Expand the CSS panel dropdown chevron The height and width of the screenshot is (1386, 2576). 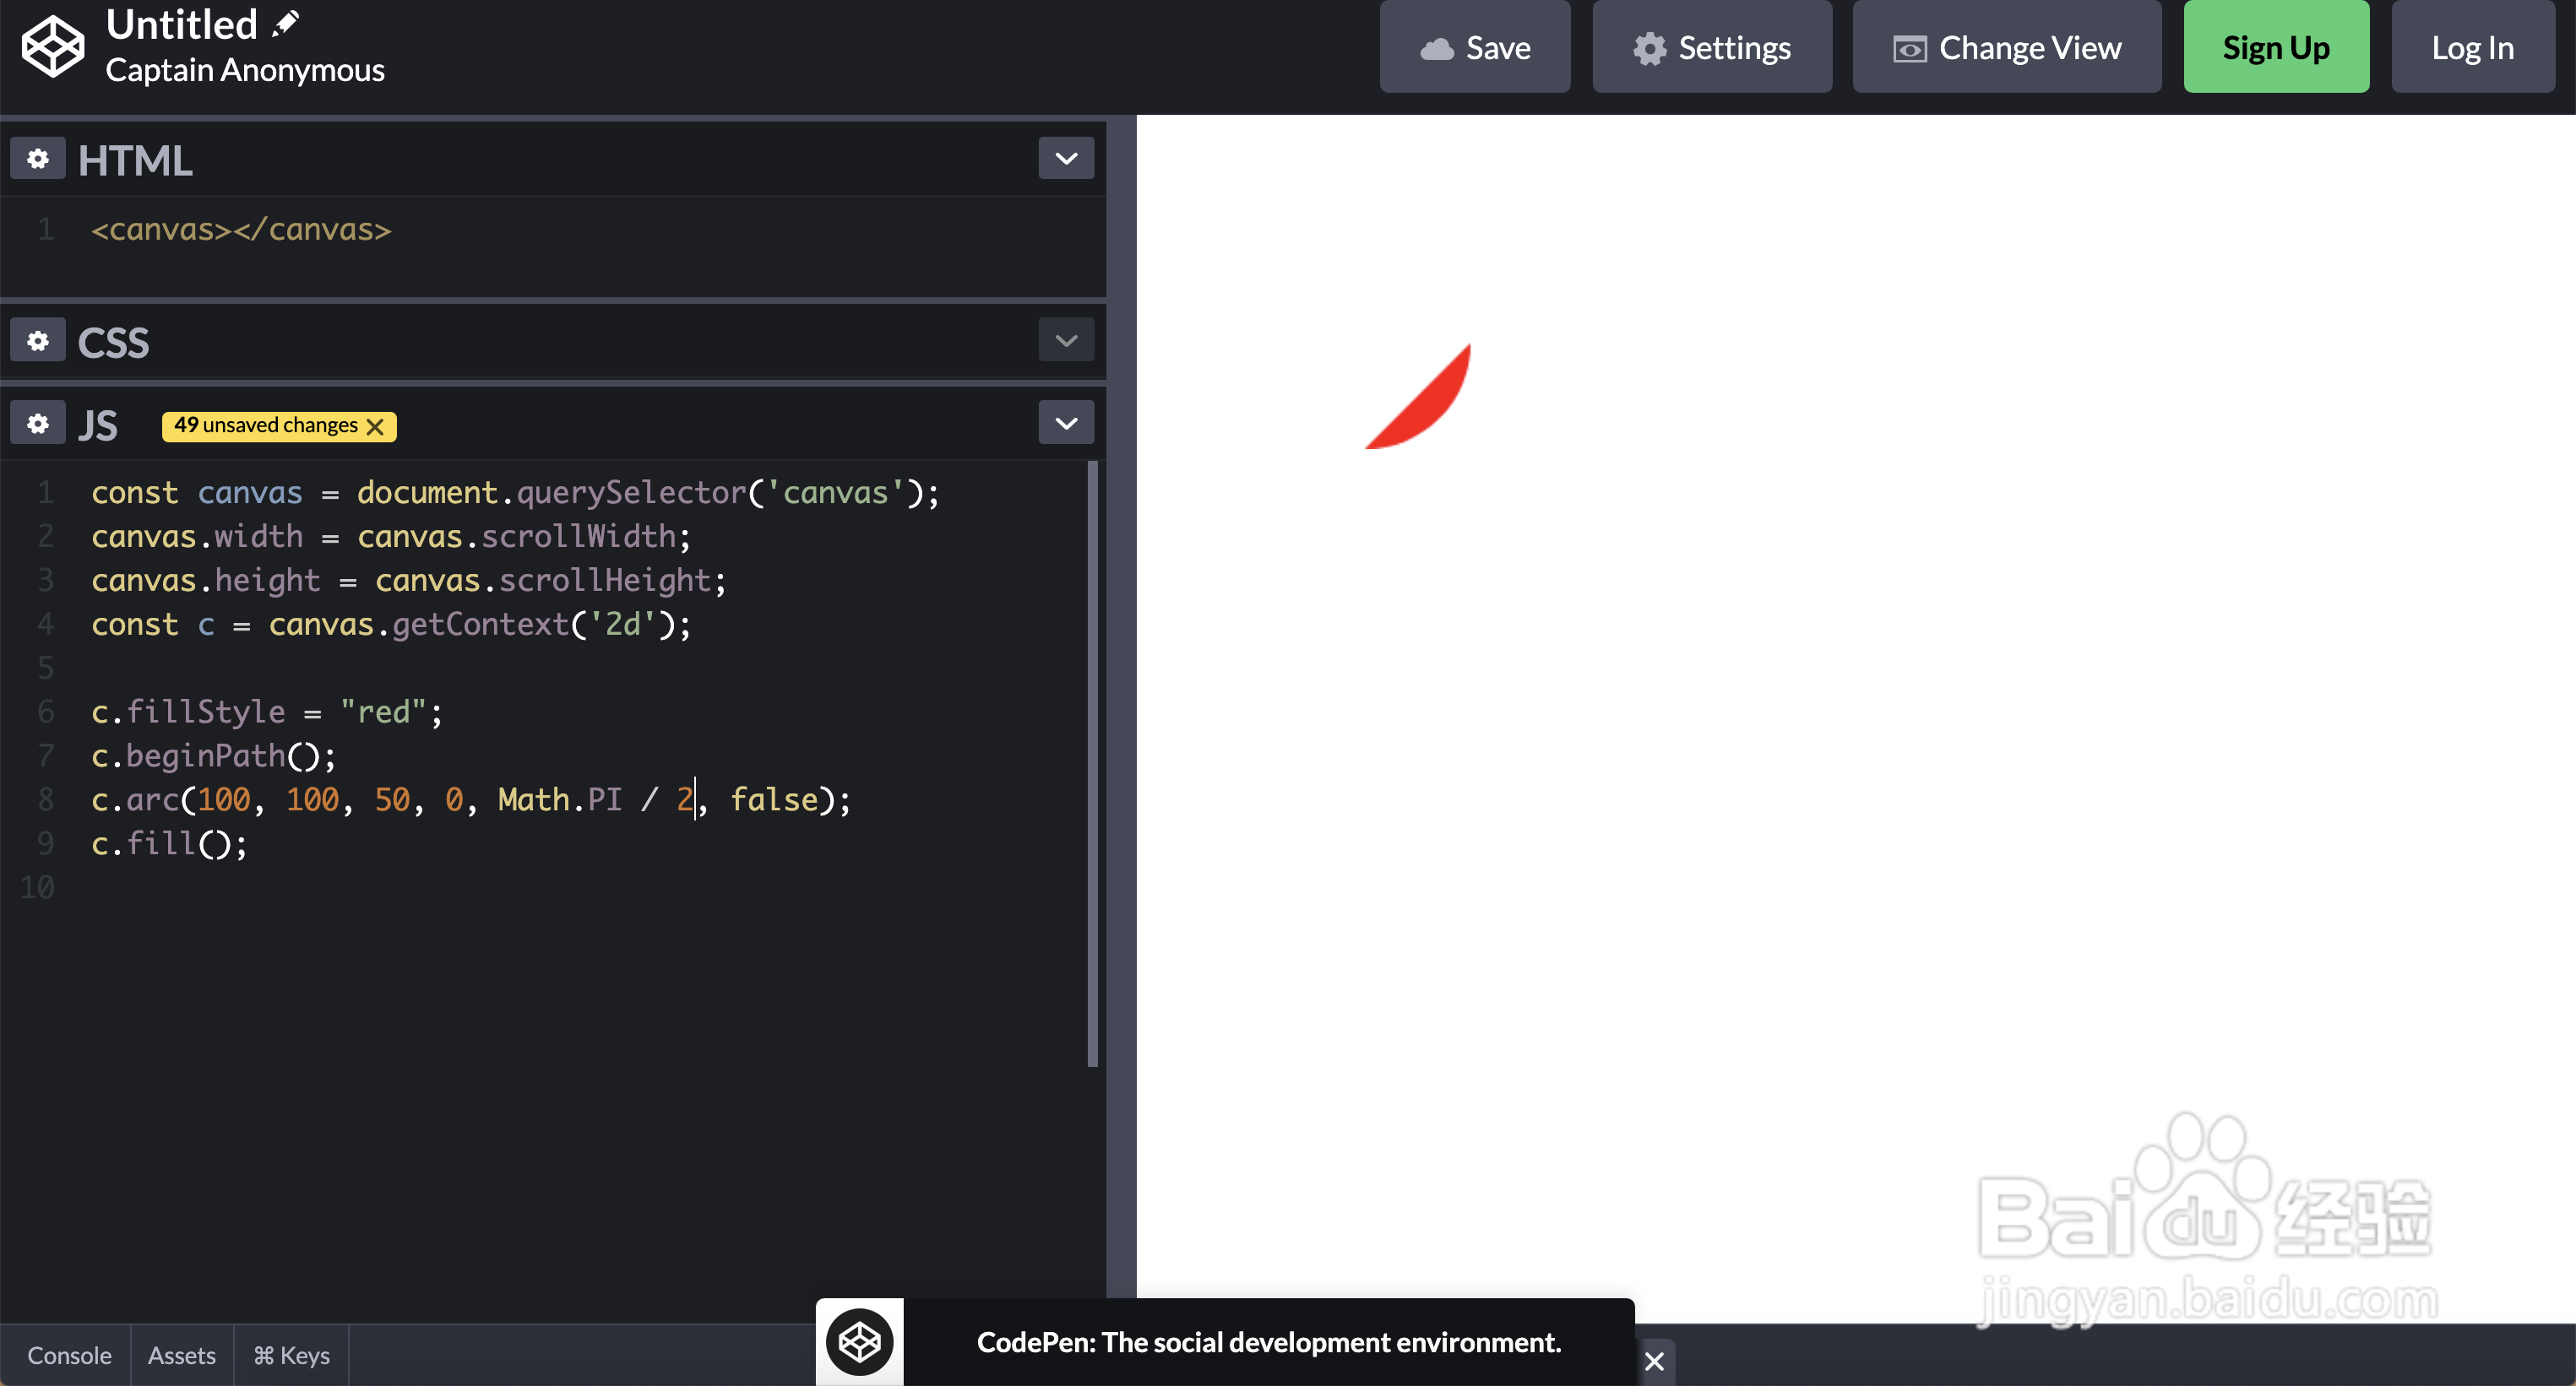click(1066, 341)
